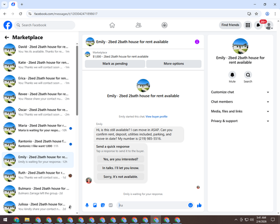Send quick response 'Sorry, it's not available.'

click(120, 176)
